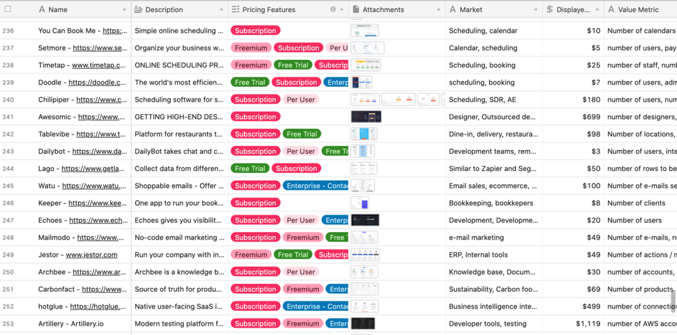Image resolution: width=677 pixels, height=335 pixels.
Task: Select the $180 price cell
Action: point(573,100)
